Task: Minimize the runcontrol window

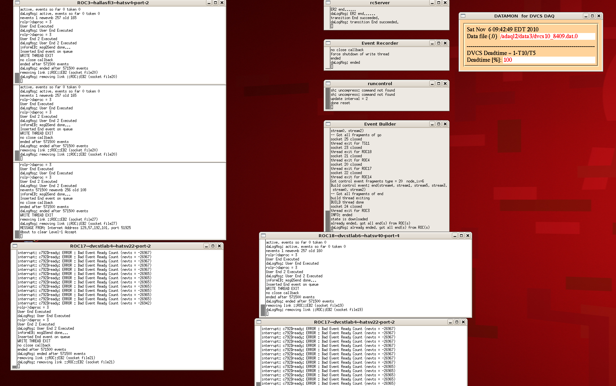Action: [x=432, y=83]
